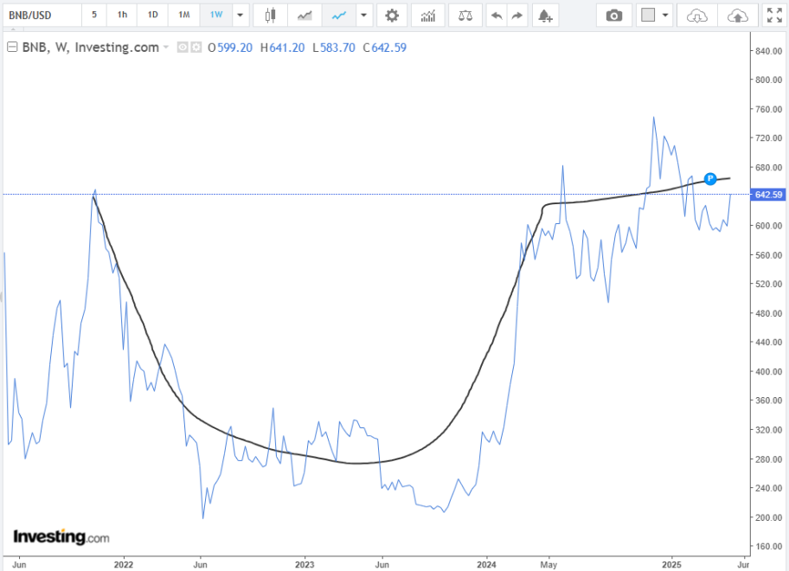Open the Compare symbols scales icon
Image resolution: width=789 pixels, height=571 pixels.
[x=465, y=14]
